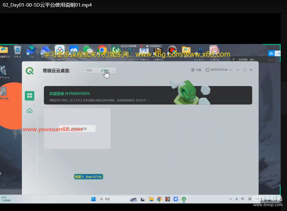Open Task View from the taskbar
The height and width of the screenshot is (211, 287).
point(143,199)
